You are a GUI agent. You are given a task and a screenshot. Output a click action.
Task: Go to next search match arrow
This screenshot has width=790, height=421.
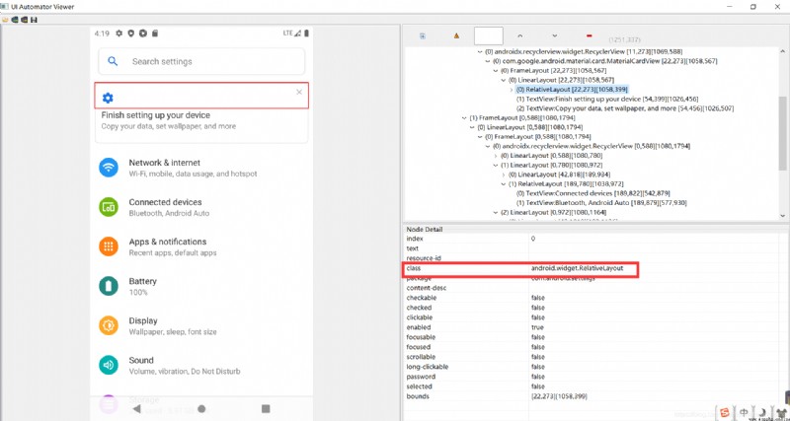pos(554,35)
